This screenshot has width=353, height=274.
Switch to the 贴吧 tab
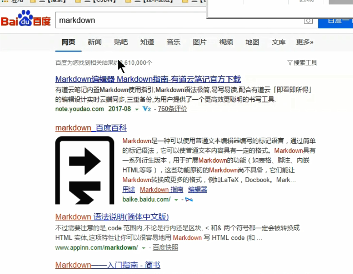[121, 42]
